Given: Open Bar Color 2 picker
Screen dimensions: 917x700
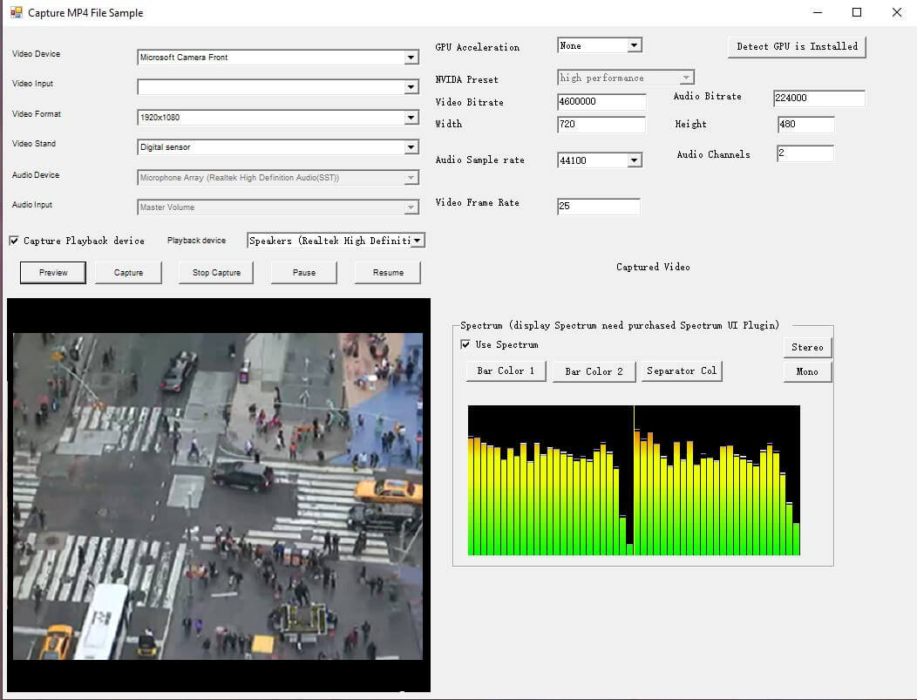Looking at the screenshot, I should pos(594,370).
